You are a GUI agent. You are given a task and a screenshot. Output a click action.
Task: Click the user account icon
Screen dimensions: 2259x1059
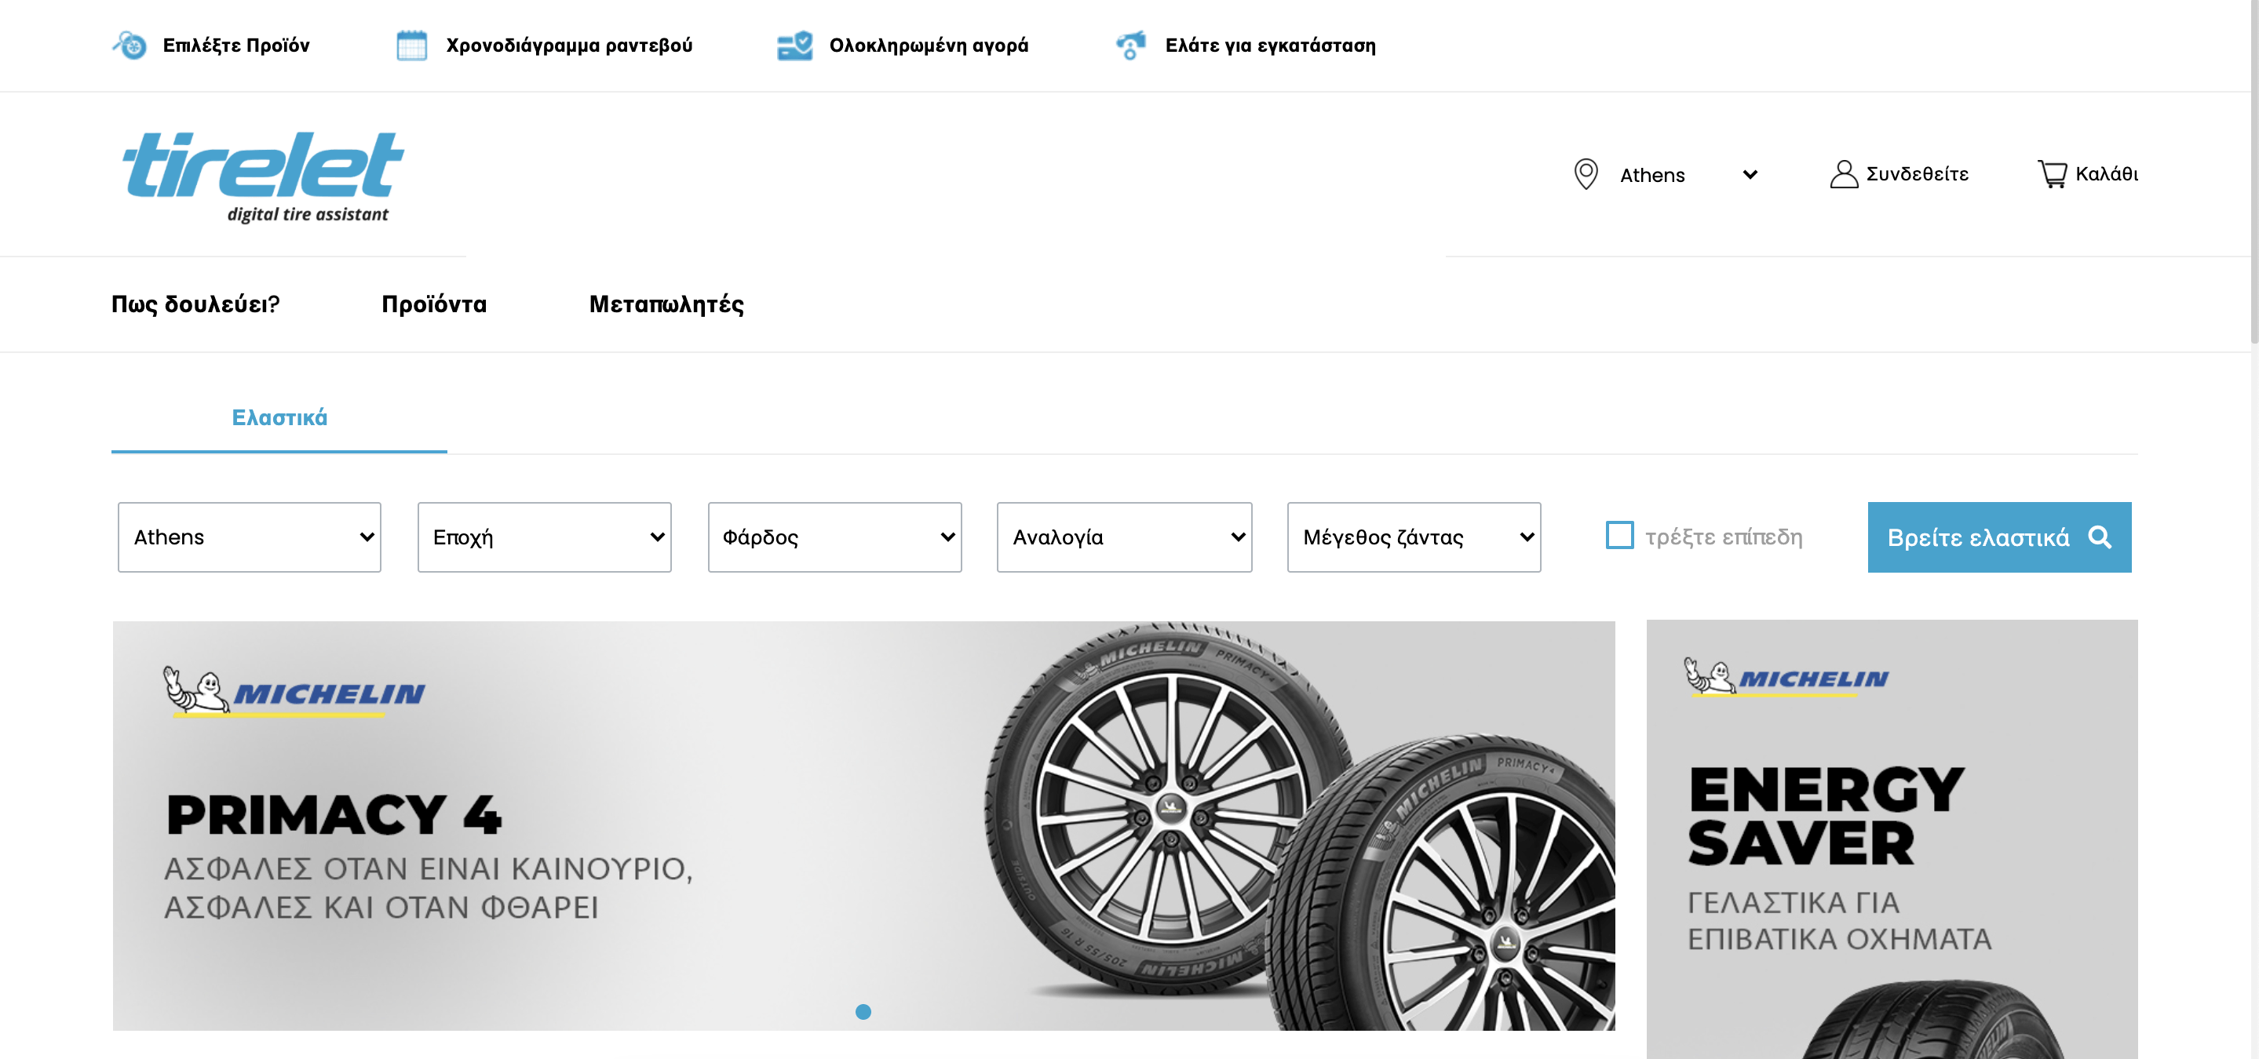(1843, 173)
